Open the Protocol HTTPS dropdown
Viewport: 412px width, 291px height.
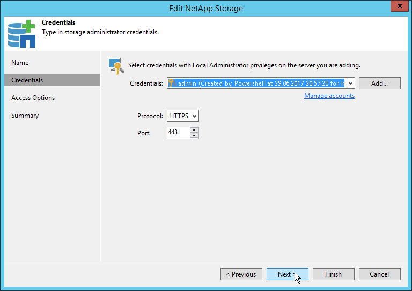[183, 116]
